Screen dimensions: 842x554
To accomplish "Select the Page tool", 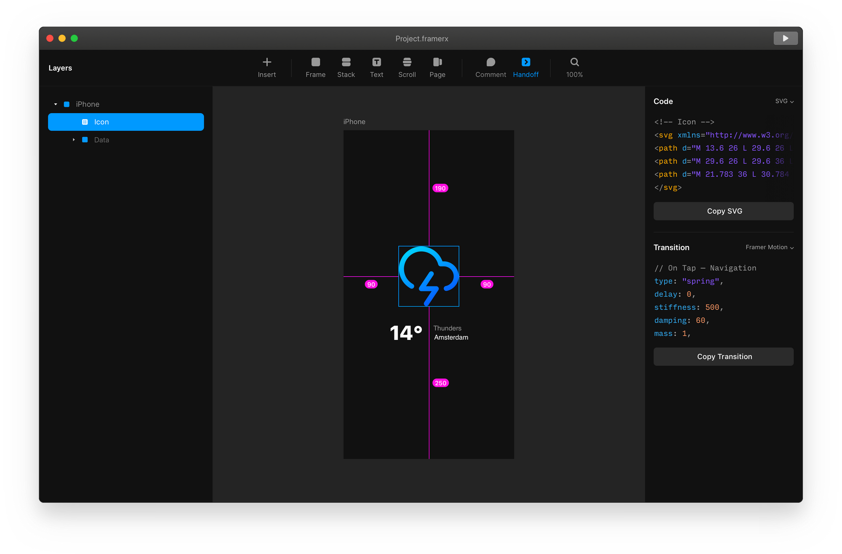I will [437, 62].
